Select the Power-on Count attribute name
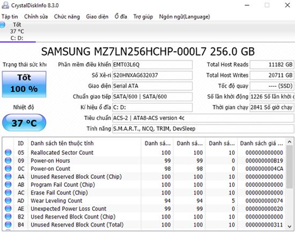The image size is (295, 233). (x=50, y=169)
